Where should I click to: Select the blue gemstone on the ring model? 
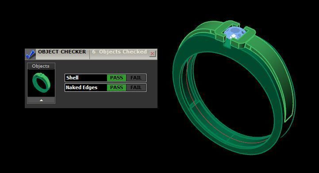point(235,33)
